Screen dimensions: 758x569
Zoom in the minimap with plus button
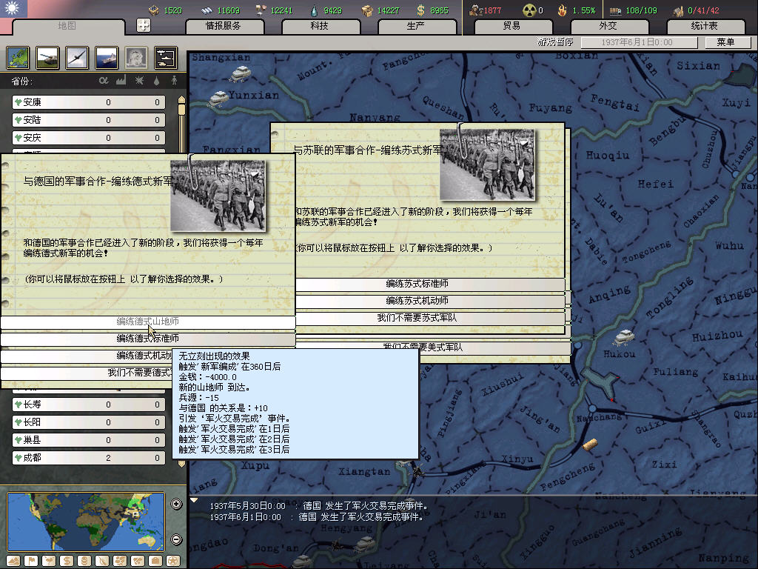[176, 505]
